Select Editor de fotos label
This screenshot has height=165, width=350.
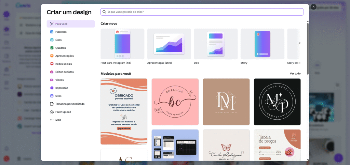click(x=65, y=72)
